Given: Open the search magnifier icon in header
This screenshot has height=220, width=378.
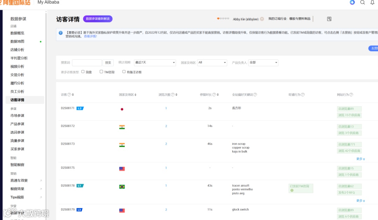Looking at the screenshot, I should pos(362,2).
